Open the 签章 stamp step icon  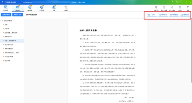pos(54,8)
